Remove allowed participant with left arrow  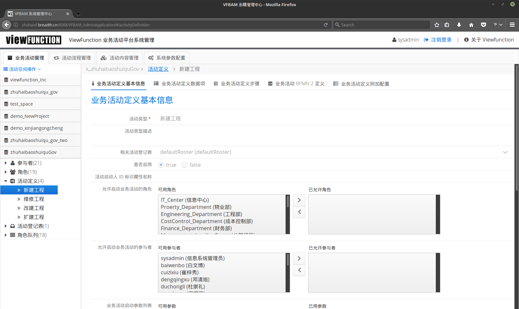(x=299, y=270)
